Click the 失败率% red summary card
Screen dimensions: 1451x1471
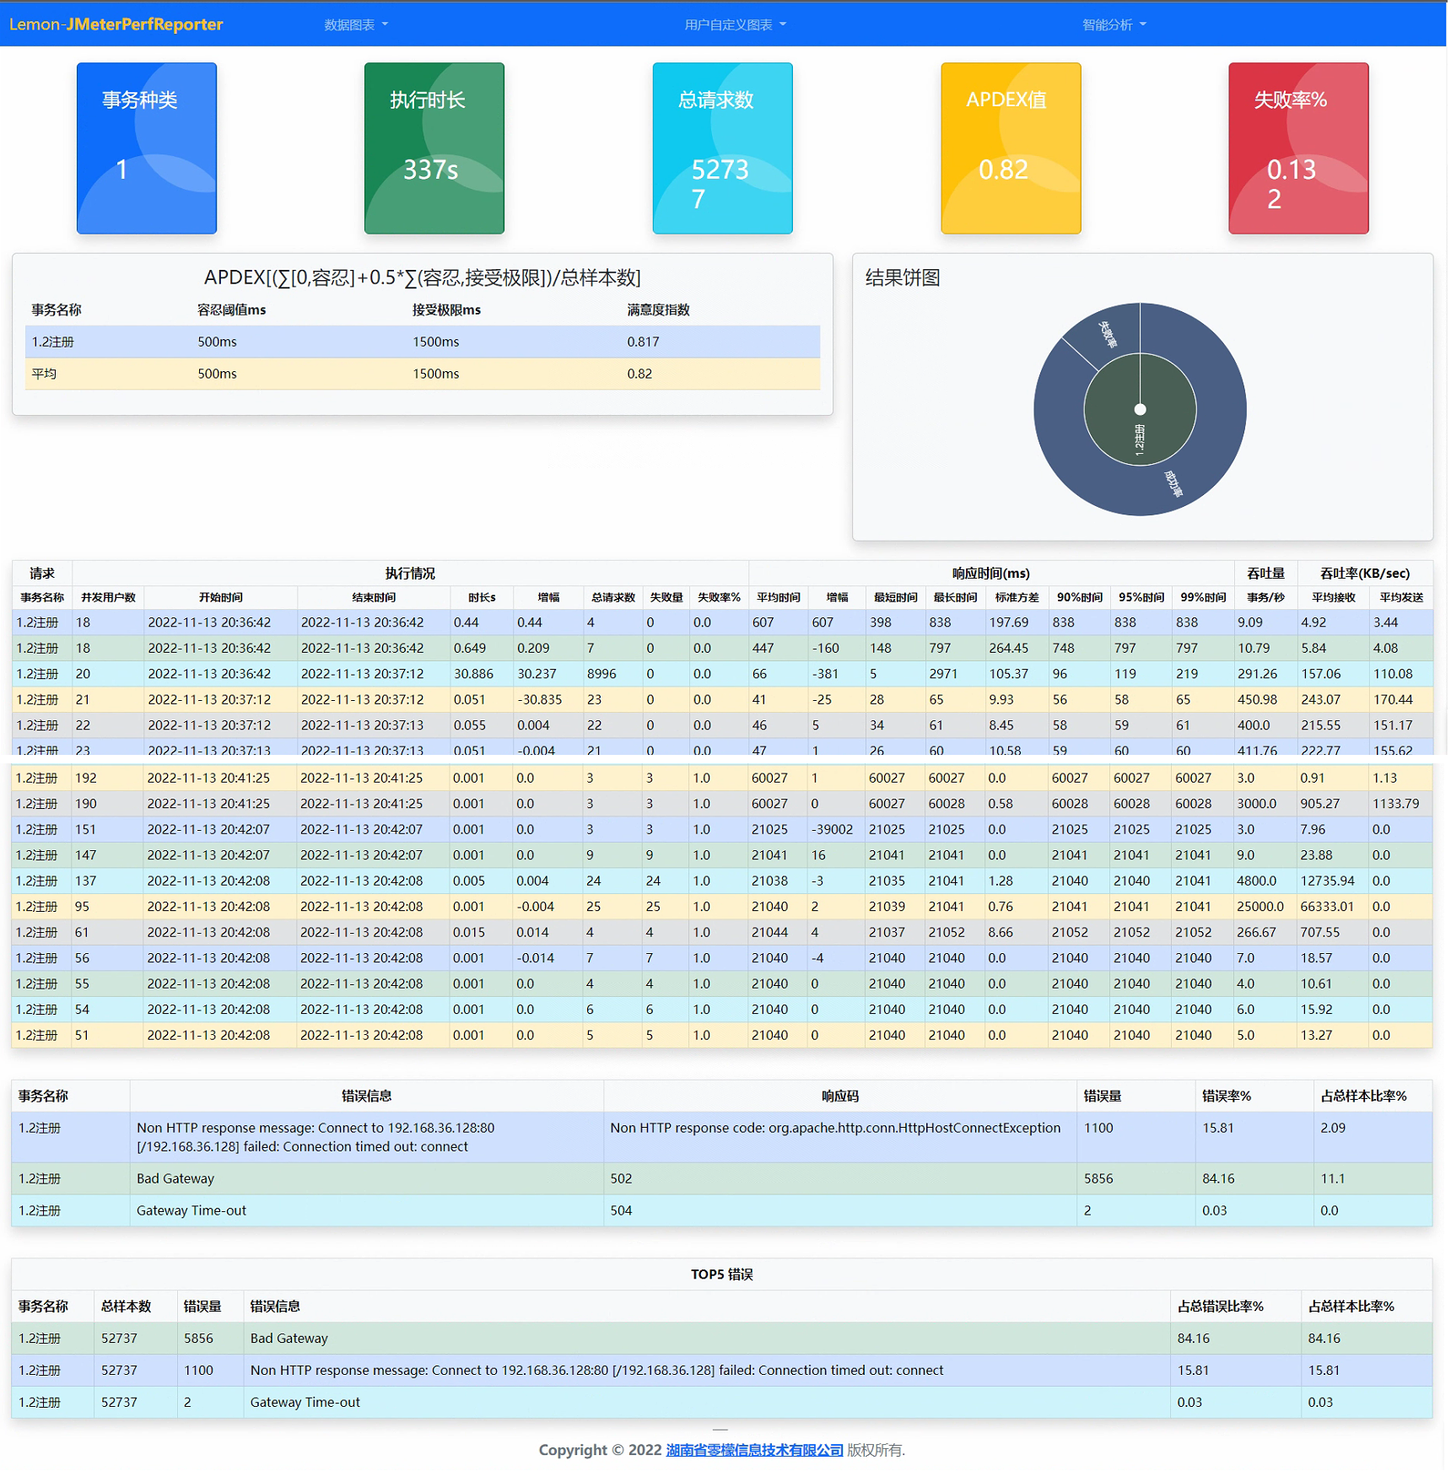tap(1298, 148)
